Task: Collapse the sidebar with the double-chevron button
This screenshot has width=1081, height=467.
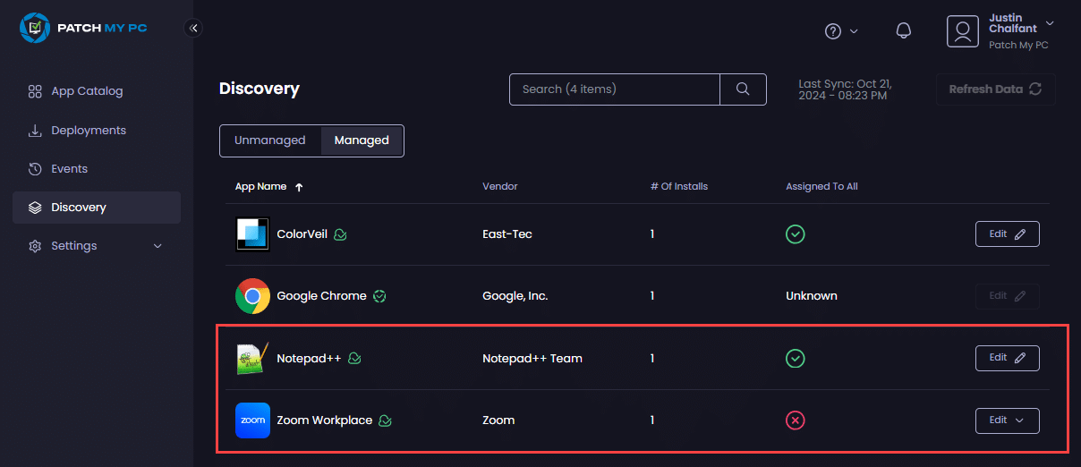Action: pyautogui.click(x=193, y=28)
